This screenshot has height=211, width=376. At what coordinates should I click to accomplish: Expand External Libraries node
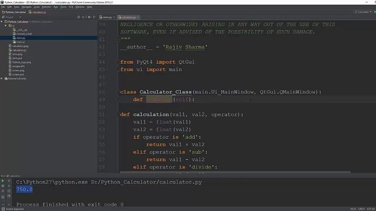(x=2, y=79)
